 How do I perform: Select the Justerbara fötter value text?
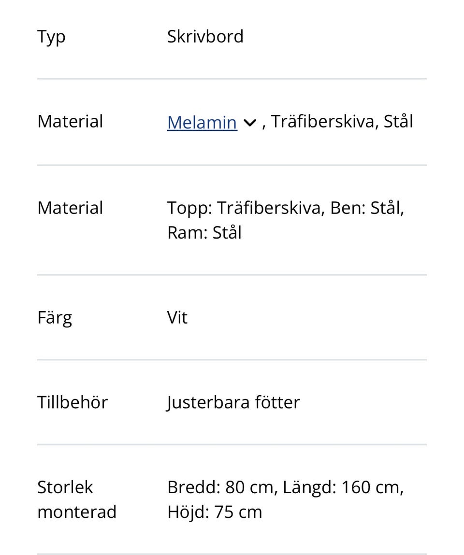click(233, 401)
